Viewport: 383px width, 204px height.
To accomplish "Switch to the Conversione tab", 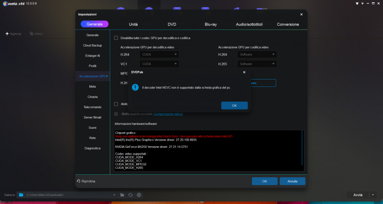I will pos(288,24).
